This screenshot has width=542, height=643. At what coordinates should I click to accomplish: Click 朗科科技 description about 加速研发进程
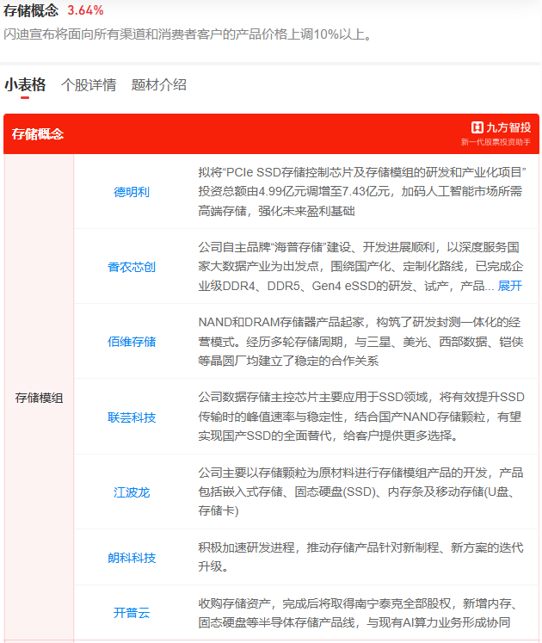coord(360,557)
